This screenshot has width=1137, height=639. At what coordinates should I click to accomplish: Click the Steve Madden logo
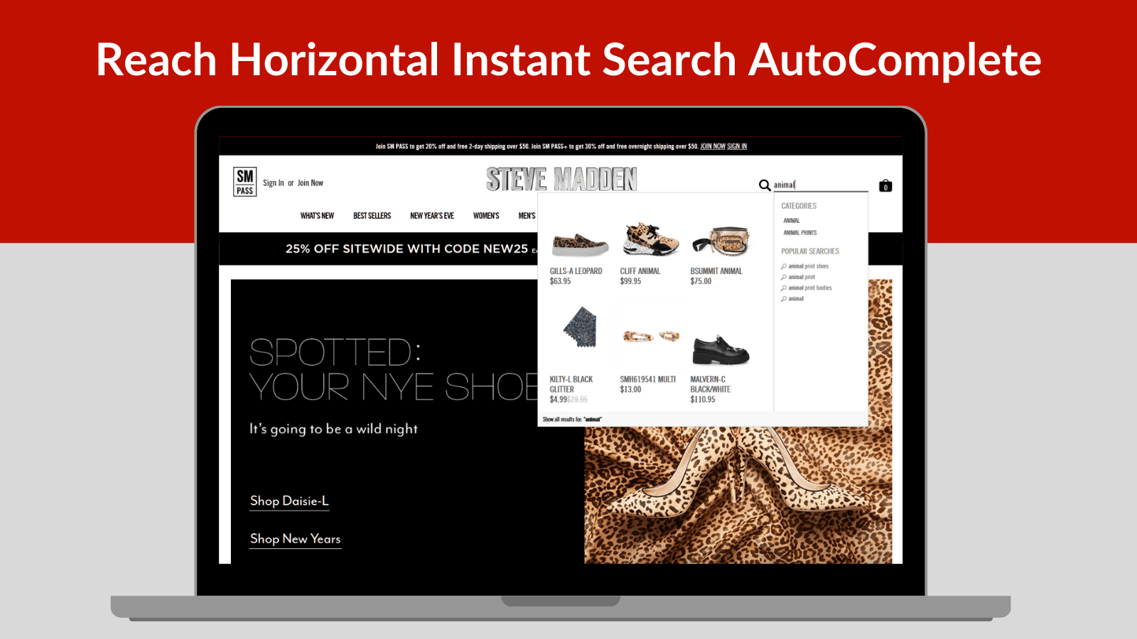pyautogui.click(x=561, y=180)
